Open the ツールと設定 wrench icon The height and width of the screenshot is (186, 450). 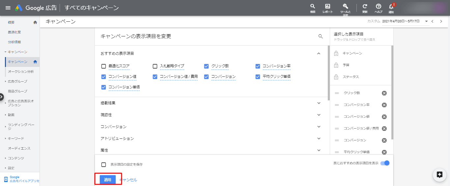tap(345, 9)
